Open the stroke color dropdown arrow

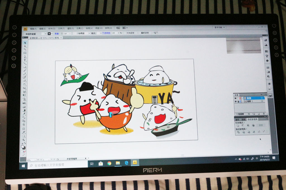coord(52,34)
